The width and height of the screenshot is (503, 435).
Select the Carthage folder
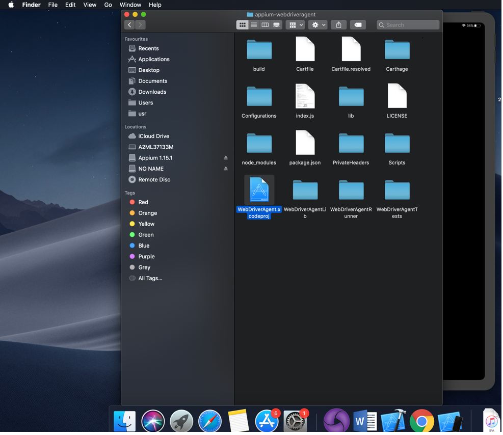coord(397,50)
